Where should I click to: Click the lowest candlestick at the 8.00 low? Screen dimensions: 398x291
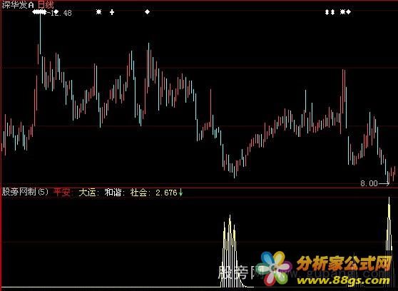point(388,178)
